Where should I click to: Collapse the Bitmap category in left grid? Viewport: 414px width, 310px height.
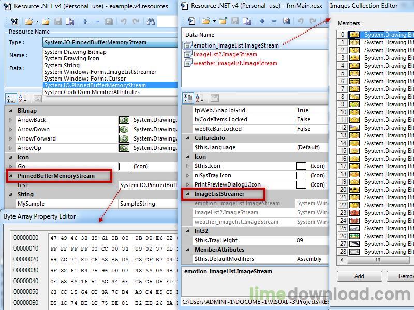pos(11,111)
